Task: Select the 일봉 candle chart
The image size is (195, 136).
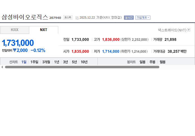Action: click(x=142, y=62)
